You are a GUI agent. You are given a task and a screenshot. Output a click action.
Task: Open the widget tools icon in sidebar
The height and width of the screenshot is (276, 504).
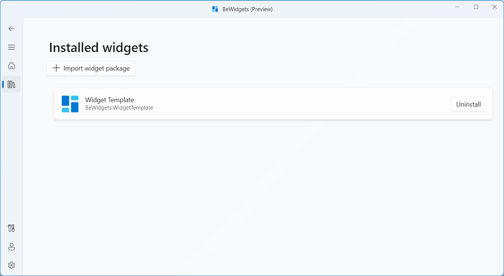click(11, 228)
